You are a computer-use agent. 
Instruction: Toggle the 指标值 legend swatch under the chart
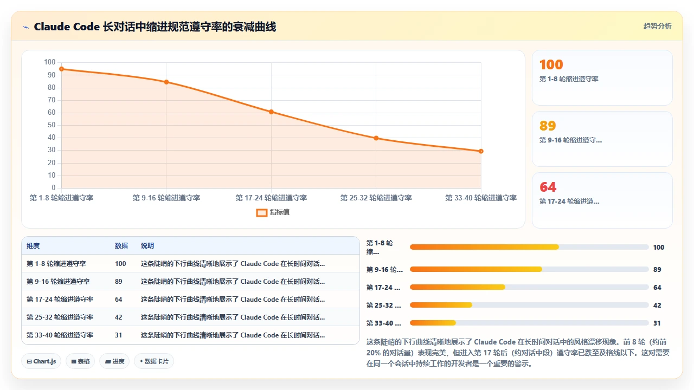click(261, 212)
